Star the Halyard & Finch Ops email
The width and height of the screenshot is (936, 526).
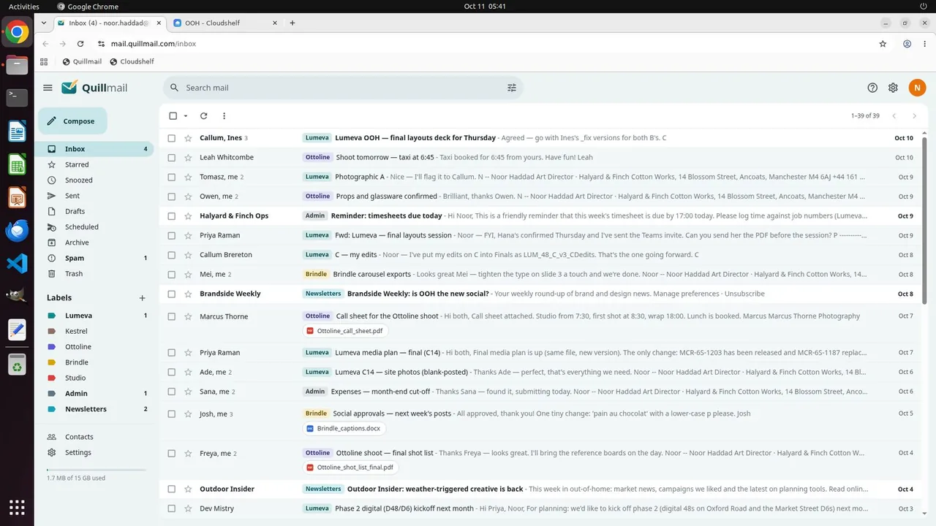click(188, 216)
